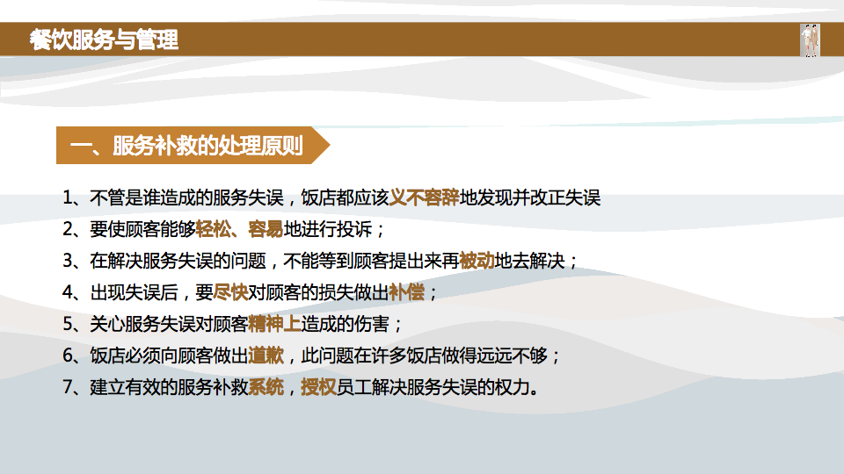Image resolution: width=844 pixels, height=474 pixels.
Task: Select the line starting 不管是谁造成的服务失误
Action: [331, 197]
